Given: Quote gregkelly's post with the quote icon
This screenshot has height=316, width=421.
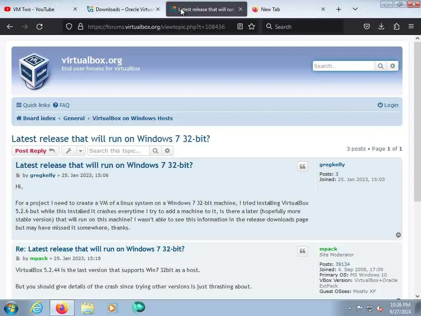Looking at the screenshot, I should click(x=303, y=167).
